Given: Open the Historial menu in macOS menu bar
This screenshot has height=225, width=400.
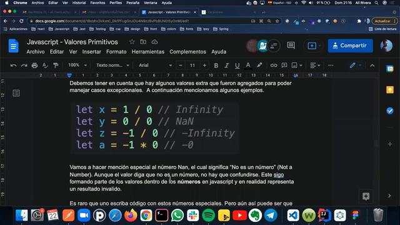Looking at the screenshot, I should pos(79,2).
